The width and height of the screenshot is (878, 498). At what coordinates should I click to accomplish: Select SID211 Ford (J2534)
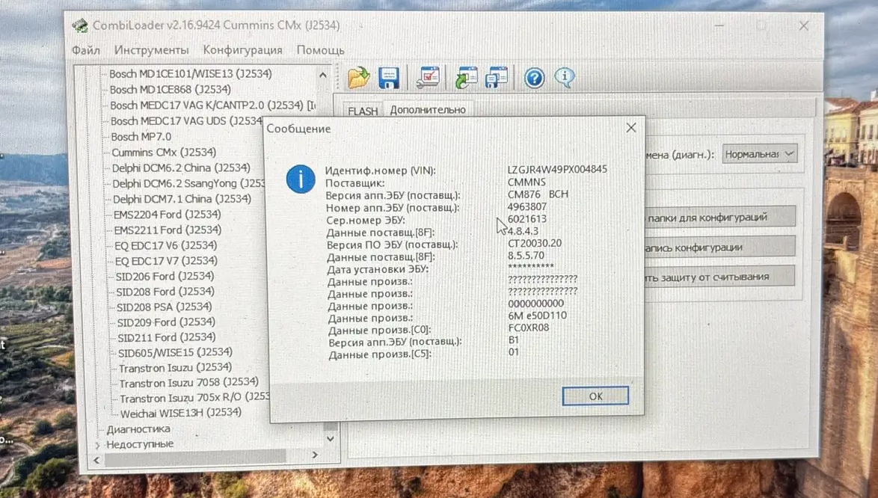[x=166, y=337]
